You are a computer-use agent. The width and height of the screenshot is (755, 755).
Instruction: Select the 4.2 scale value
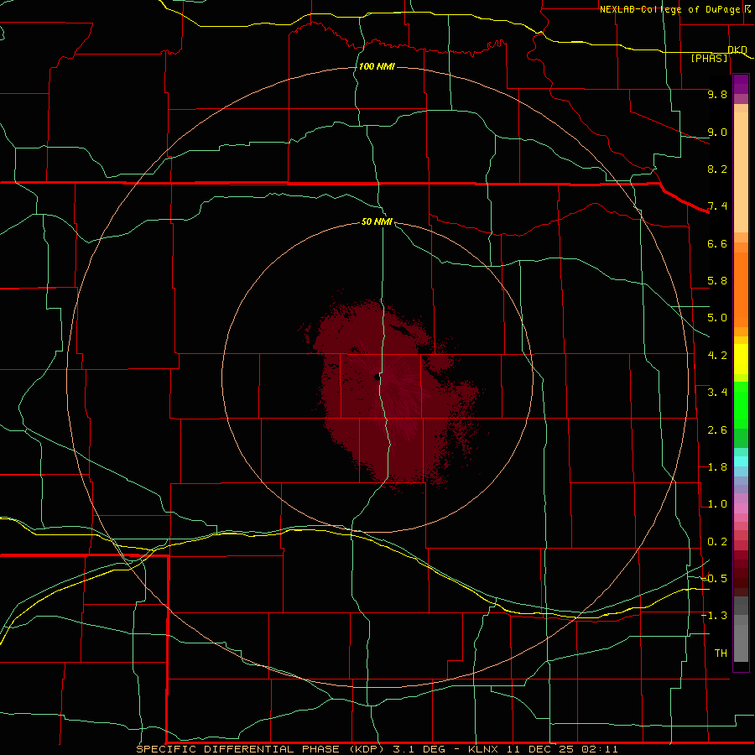tap(717, 356)
